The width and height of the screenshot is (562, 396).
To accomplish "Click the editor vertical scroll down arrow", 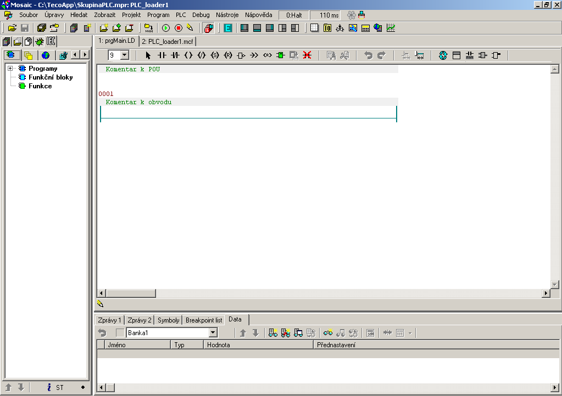I will [554, 285].
